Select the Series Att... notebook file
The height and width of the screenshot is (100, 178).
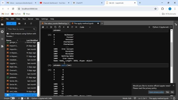(x=21, y=81)
